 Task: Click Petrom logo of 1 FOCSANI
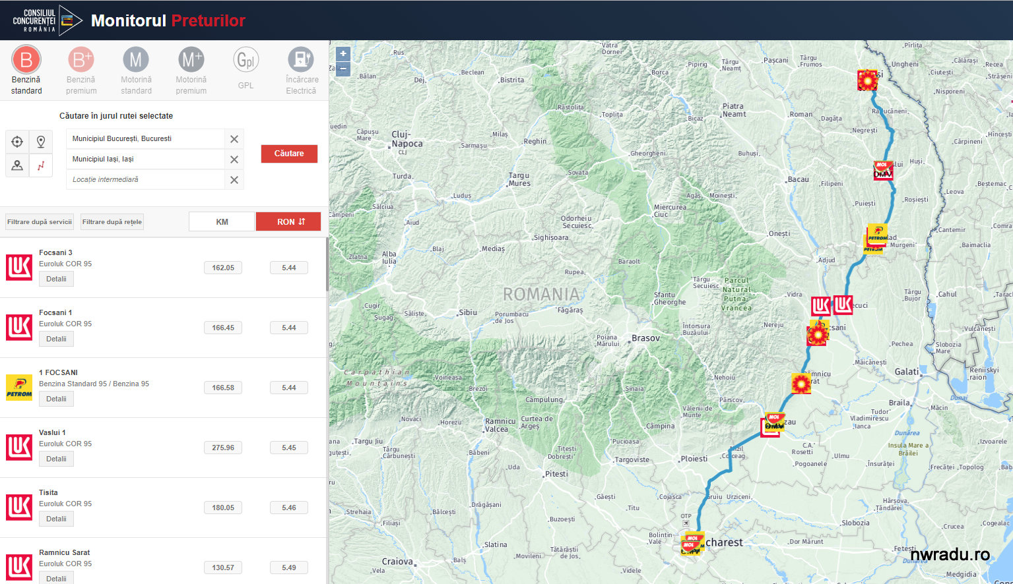coord(19,388)
